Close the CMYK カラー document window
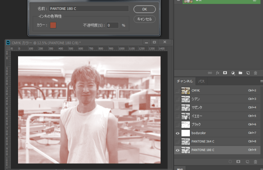The image size is (263, 170). [x=165, y=42]
